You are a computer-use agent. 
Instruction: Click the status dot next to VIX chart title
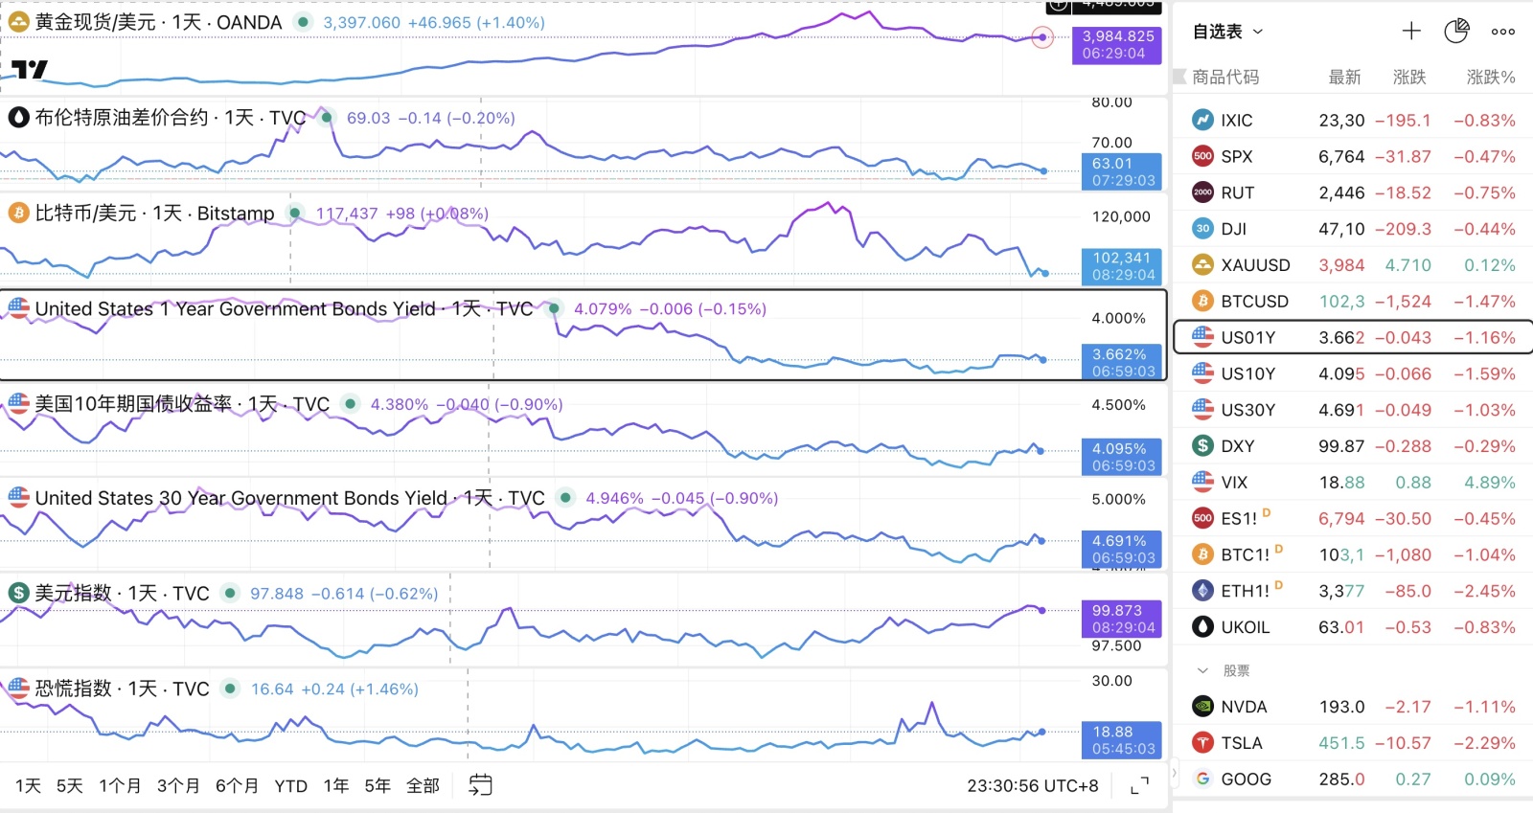[230, 688]
